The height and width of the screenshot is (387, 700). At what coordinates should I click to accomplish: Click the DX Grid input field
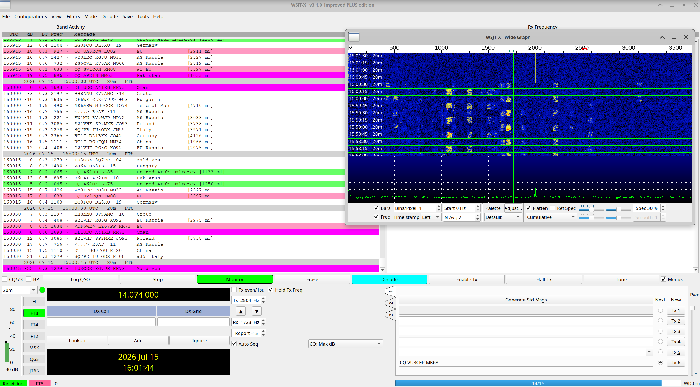[194, 321]
